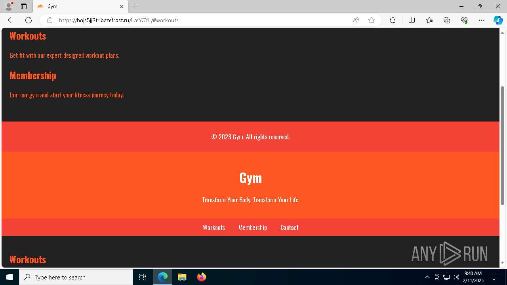The image size is (507, 285).
Task: Click the copyright 2023 Gym text
Action: pos(251,137)
